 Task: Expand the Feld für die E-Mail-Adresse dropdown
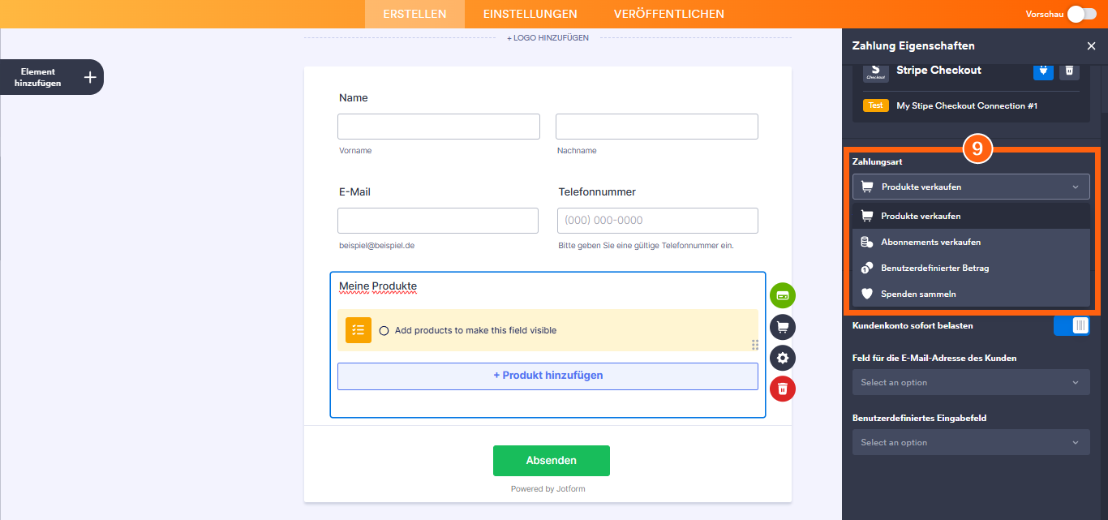click(970, 382)
